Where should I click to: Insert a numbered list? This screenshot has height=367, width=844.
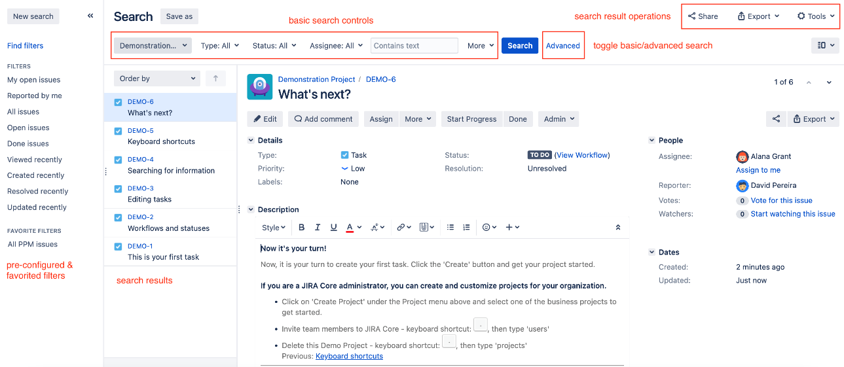click(x=466, y=228)
